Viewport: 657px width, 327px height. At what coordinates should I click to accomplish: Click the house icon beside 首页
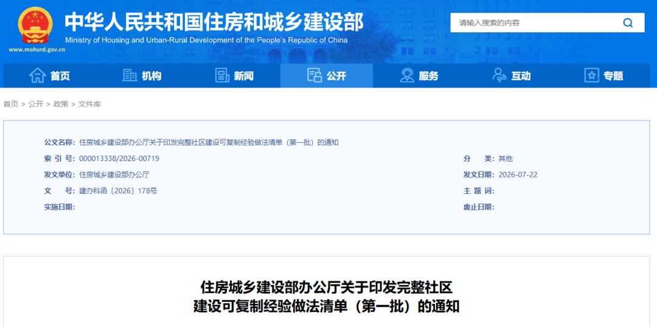37,76
